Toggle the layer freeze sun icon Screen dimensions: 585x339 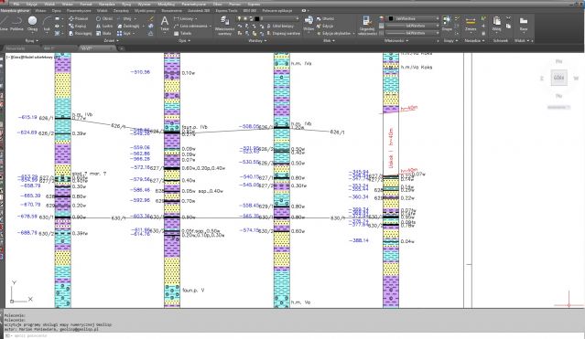click(x=245, y=18)
